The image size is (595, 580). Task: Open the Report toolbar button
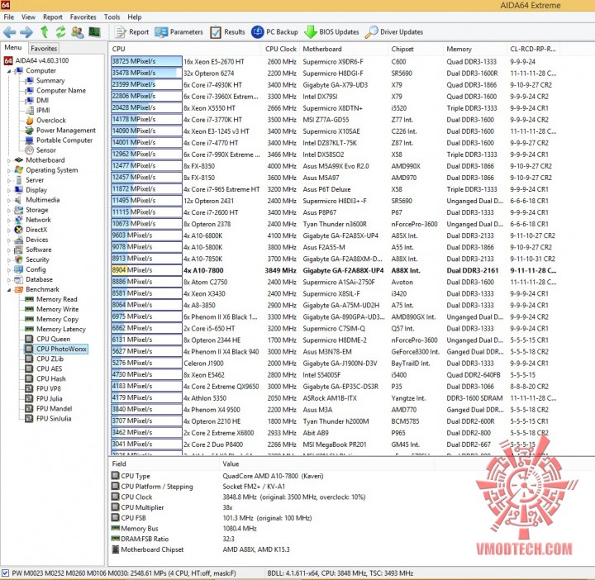(132, 32)
